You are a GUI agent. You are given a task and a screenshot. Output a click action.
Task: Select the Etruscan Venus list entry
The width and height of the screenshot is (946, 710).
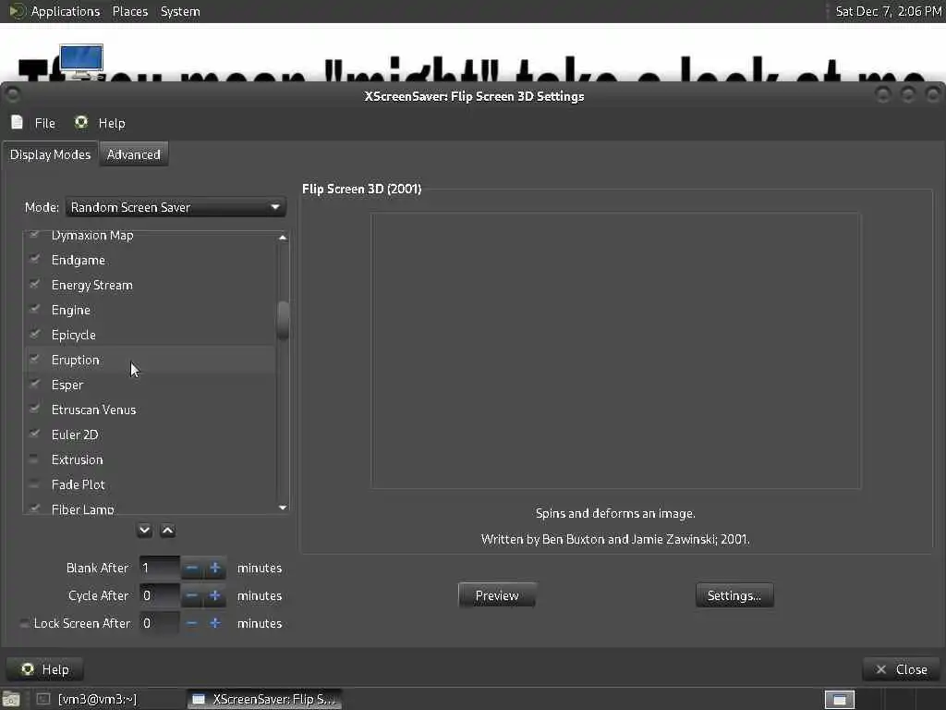coord(151,410)
